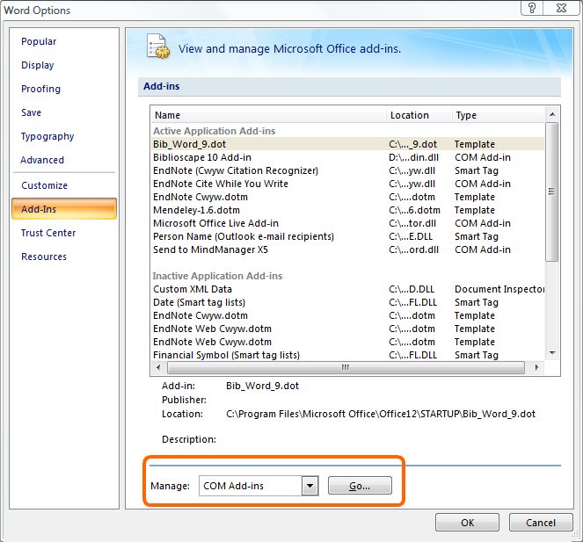Image resolution: width=583 pixels, height=542 pixels.
Task: Click the Help question mark button
Action: [532, 8]
